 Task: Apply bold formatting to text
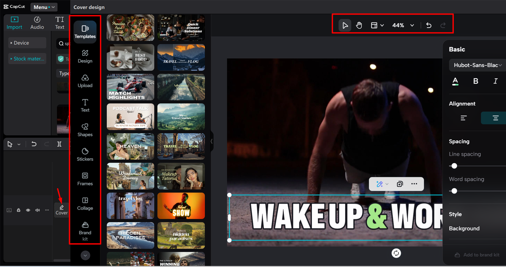point(476,81)
